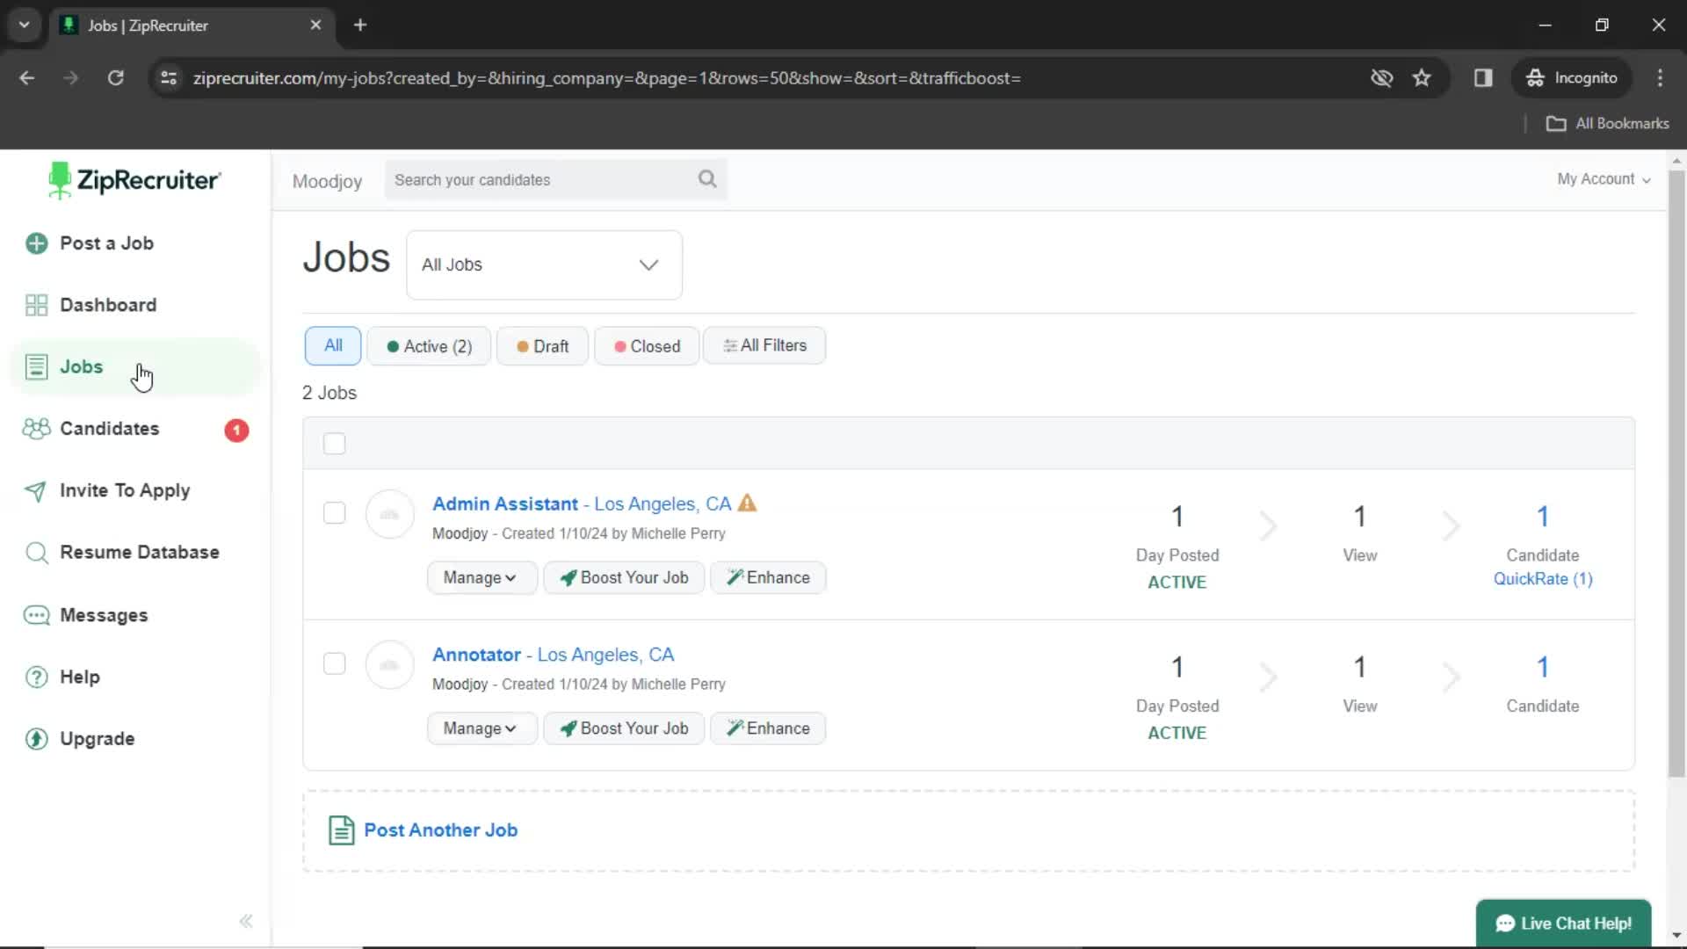1687x949 pixels.
Task: Click the Post a Job icon
Action: tap(36, 243)
